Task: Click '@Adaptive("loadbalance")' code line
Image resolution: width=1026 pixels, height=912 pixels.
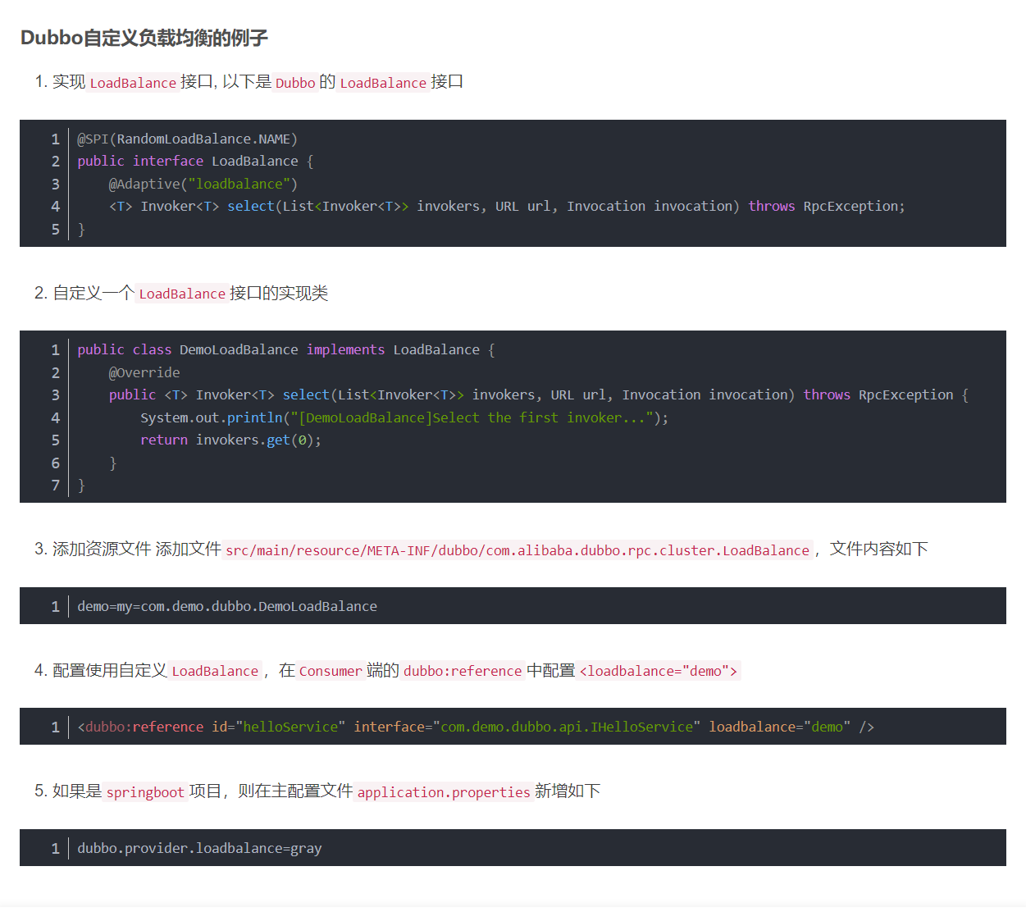Action: coord(203,185)
